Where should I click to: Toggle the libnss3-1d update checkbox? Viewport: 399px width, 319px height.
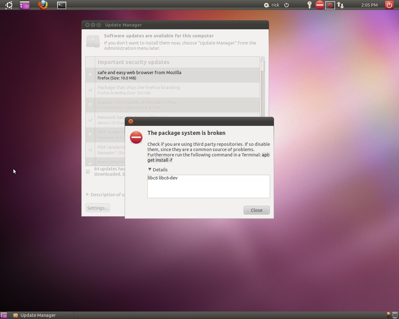click(90, 120)
